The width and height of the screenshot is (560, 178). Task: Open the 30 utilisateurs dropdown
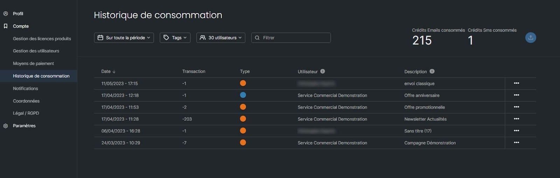click(x=221, y=38)
